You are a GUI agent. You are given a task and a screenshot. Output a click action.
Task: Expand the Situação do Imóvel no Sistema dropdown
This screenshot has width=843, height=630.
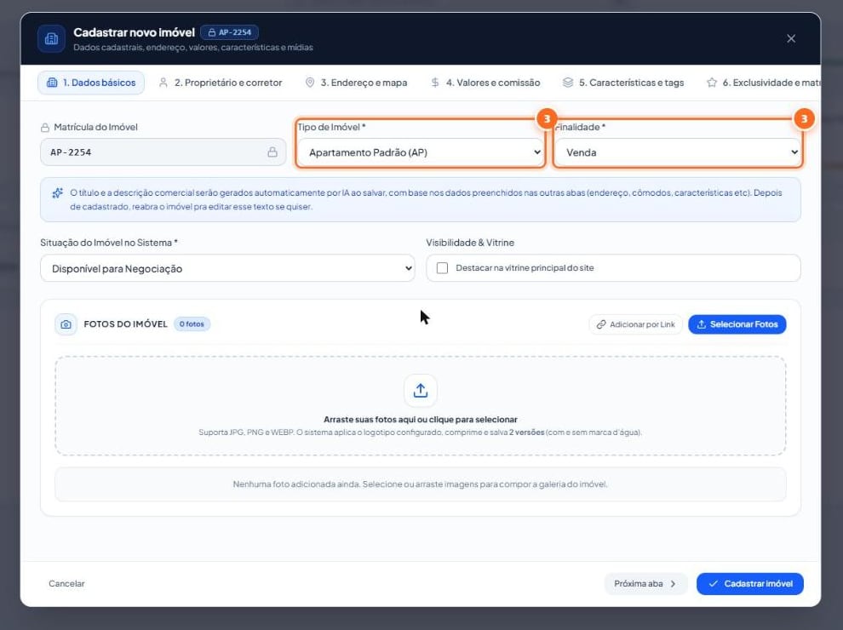coord(227,268)
